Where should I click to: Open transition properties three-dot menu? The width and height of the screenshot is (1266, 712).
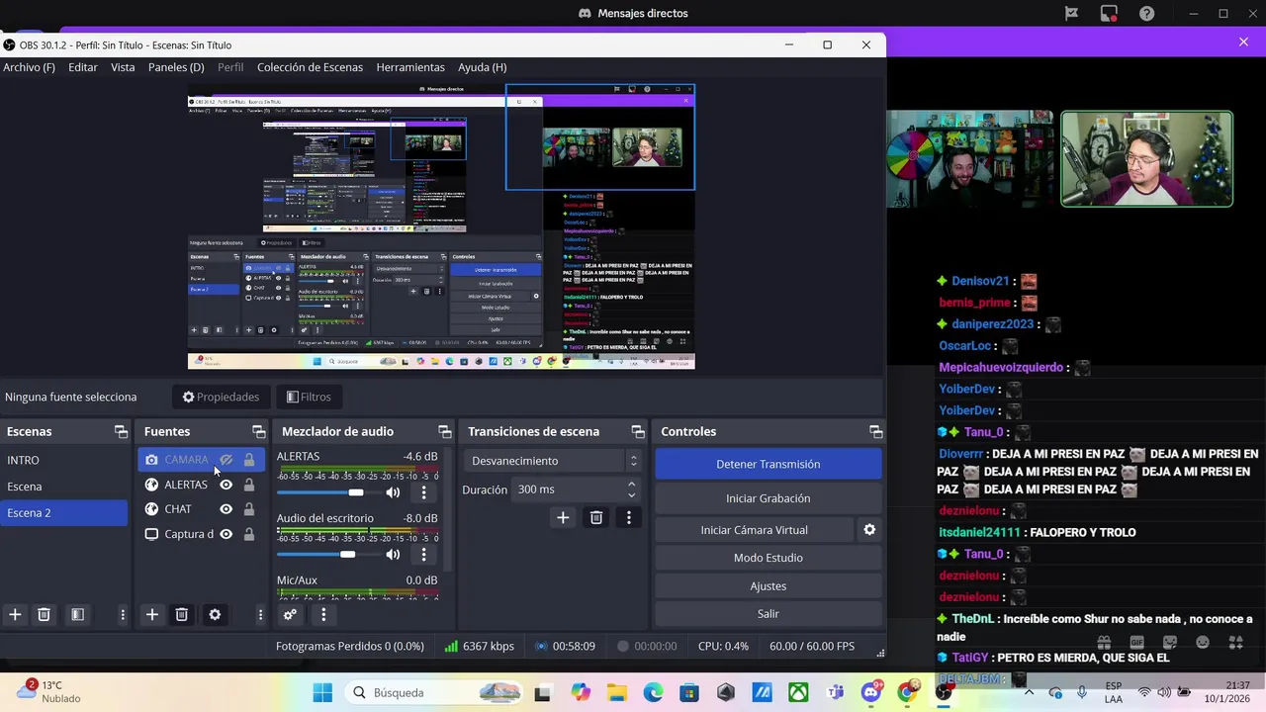(629, 517)
